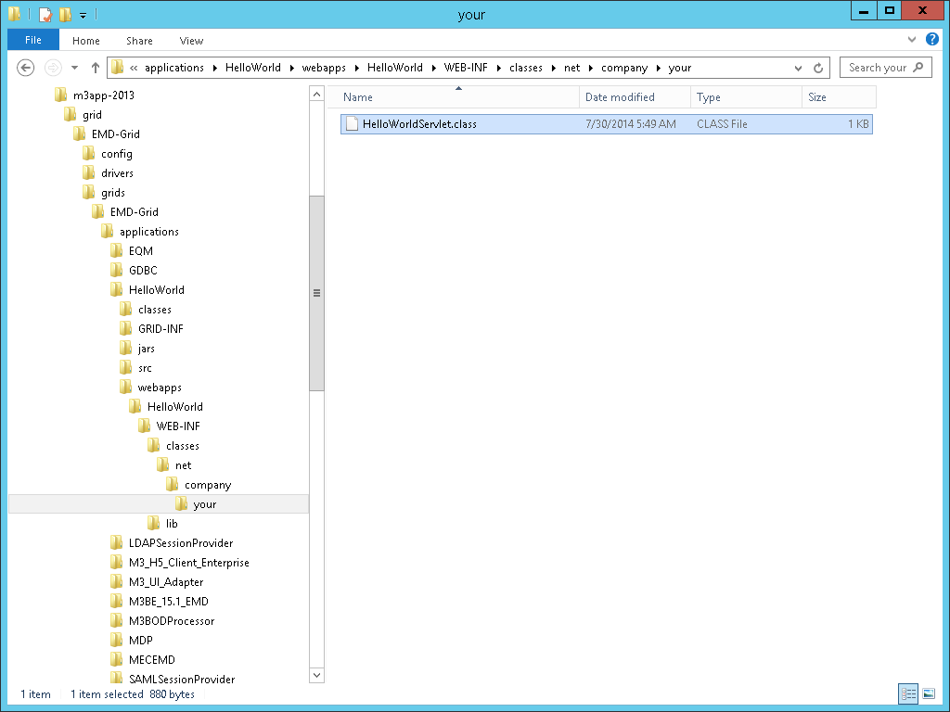Click the Up one level arrow
The image size is (950, 712).
tap(95, 68)
